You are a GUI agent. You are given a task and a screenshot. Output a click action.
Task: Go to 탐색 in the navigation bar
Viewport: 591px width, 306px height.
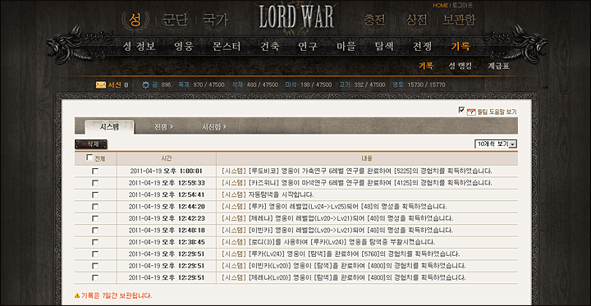pos(384,47)
